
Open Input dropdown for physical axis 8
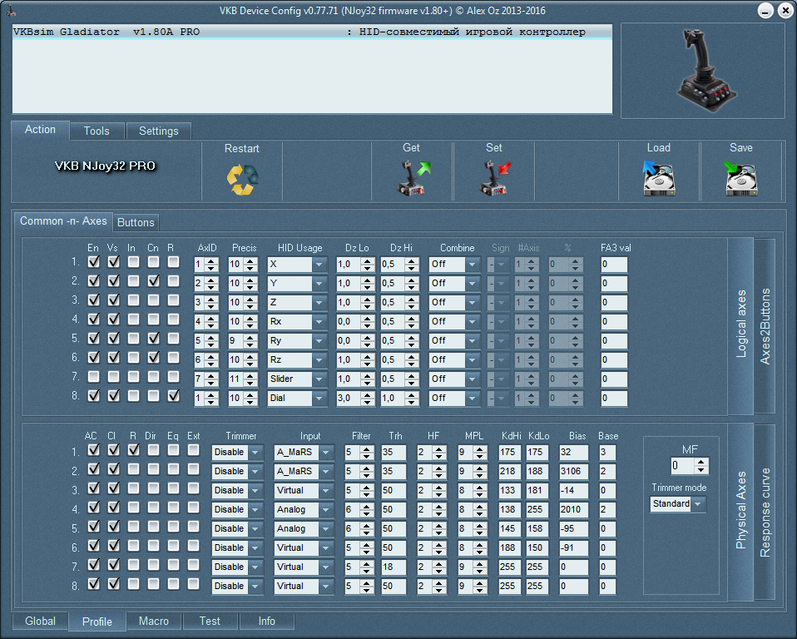click(304, 586)
